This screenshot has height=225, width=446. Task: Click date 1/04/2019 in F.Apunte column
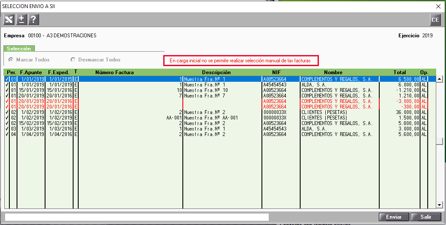[x=32, y=134]
